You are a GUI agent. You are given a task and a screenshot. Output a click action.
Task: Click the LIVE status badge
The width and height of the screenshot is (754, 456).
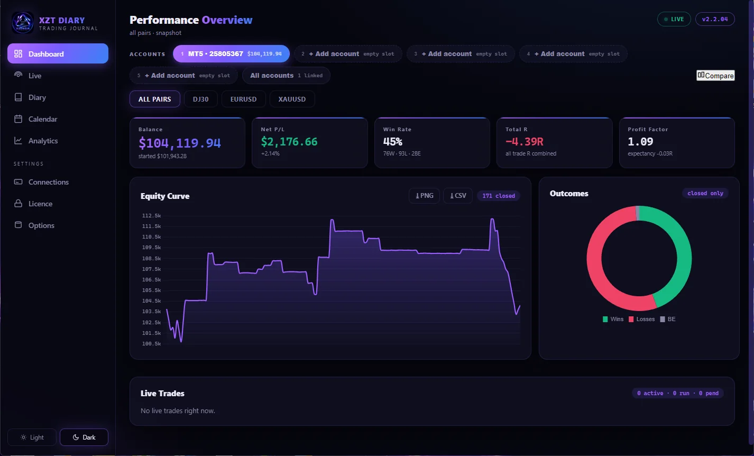(674, 19)
